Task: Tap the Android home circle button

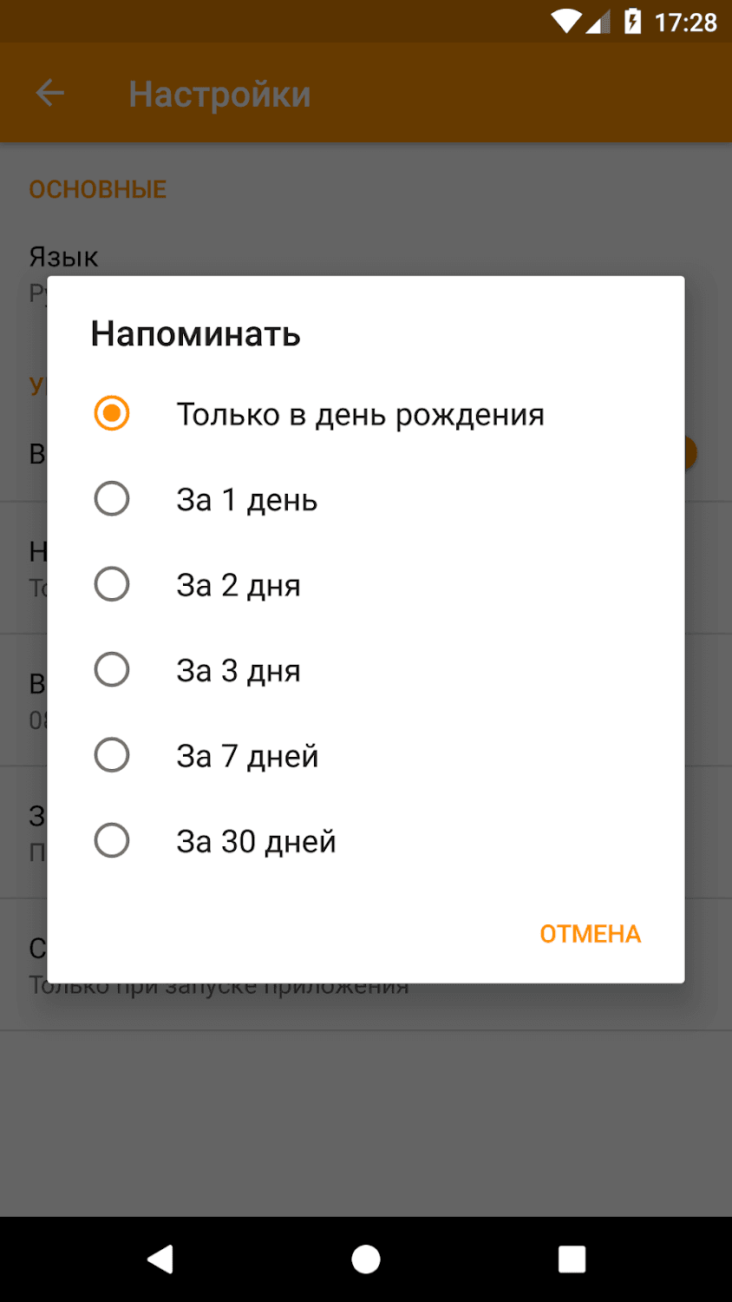Action: 365,1259
